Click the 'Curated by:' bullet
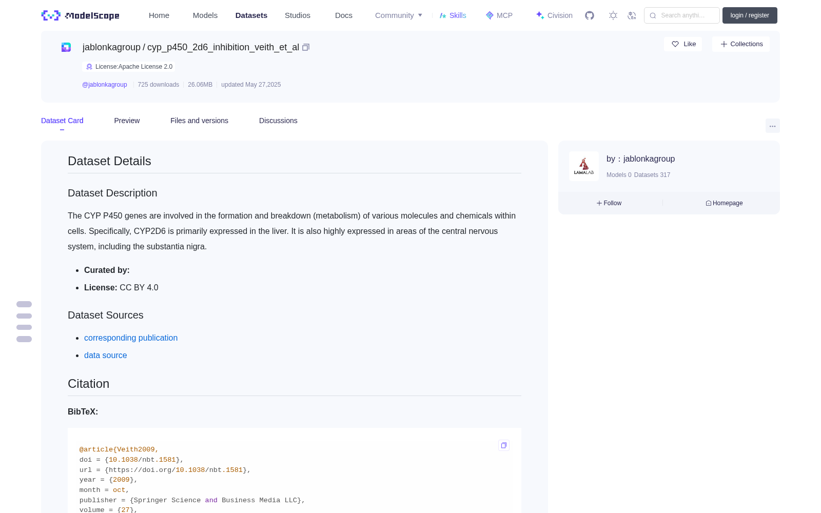821x513 pixels. [107, 270]
